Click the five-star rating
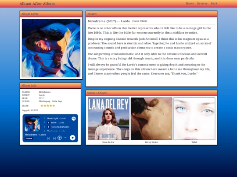This screenshot has width=237, height=177. 48,106
